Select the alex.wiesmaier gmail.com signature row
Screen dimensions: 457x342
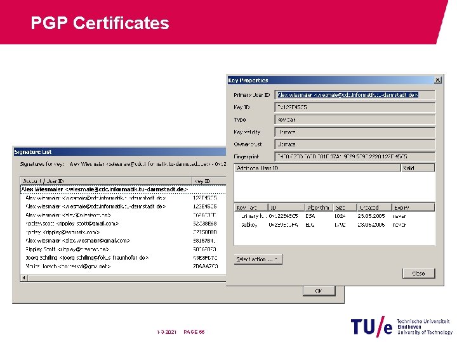[123, 241]
